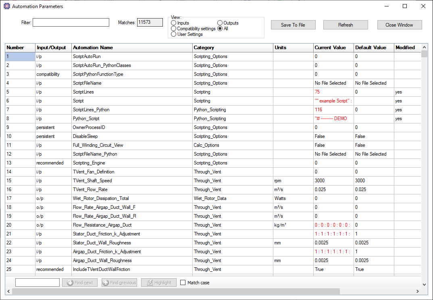Select the Airgap_Duct_Wall_Roughness cell
Image resolution: width=433 pixels, height=300 pixels.
(132, 260)
